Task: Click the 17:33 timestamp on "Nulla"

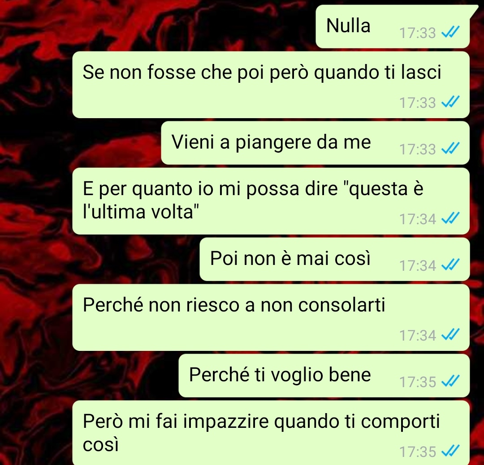Action: tap(417, 33)
